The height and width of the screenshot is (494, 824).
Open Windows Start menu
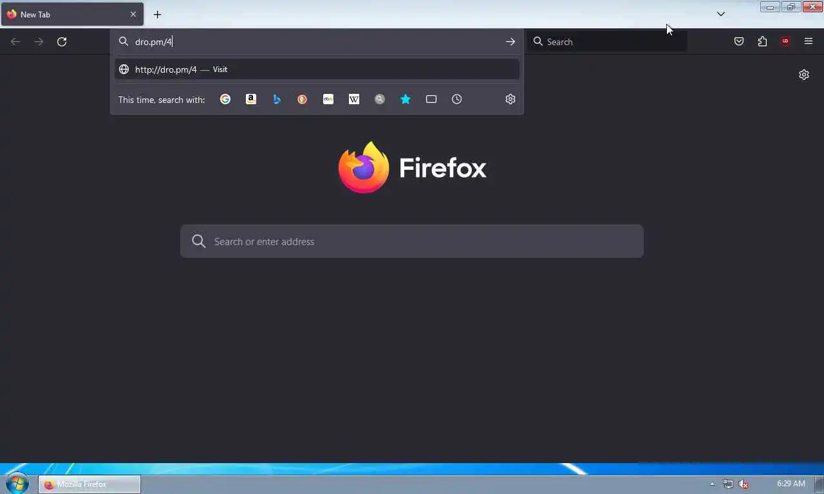pos(17,484)
